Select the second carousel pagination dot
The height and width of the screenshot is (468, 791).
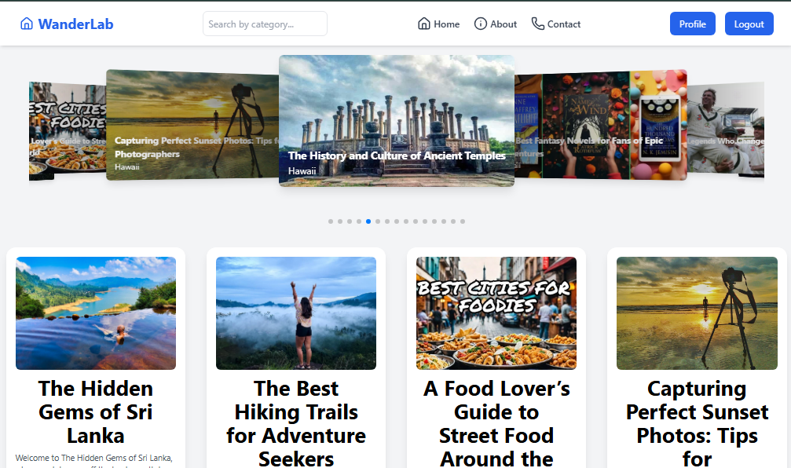(340, 221)
